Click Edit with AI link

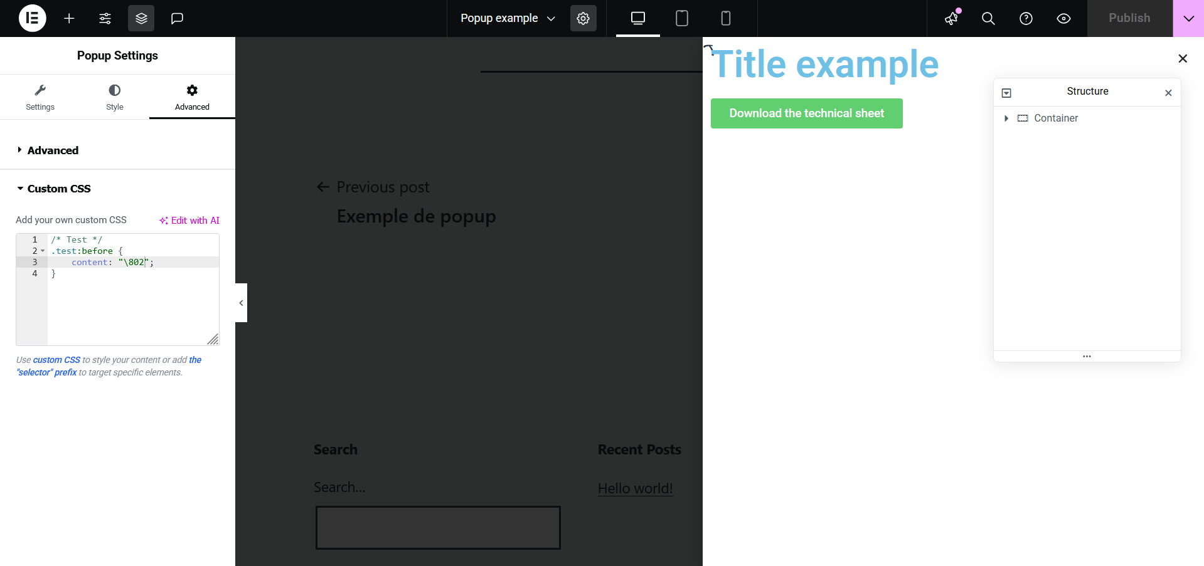(189, 221)
